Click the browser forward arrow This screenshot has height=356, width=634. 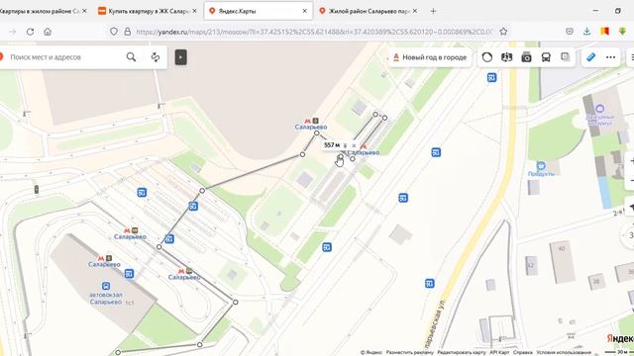click(x=13, y=32)
